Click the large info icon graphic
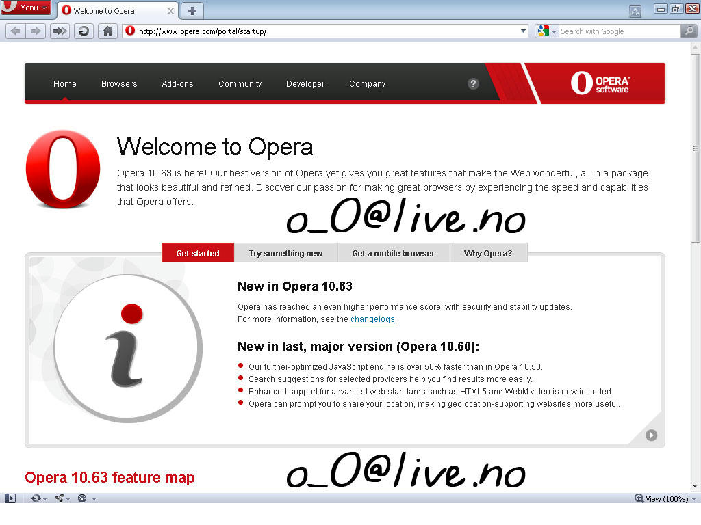The image size is (701, 525). [128, 348]
